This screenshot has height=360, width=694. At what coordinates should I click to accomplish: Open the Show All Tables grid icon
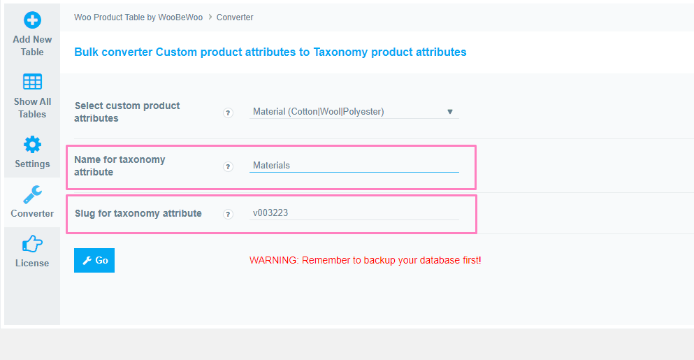pos(32,82)
